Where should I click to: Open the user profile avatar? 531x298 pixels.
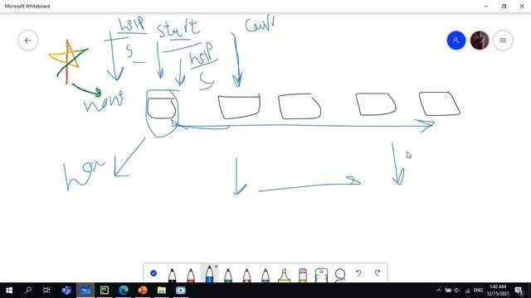click(480, 41)
